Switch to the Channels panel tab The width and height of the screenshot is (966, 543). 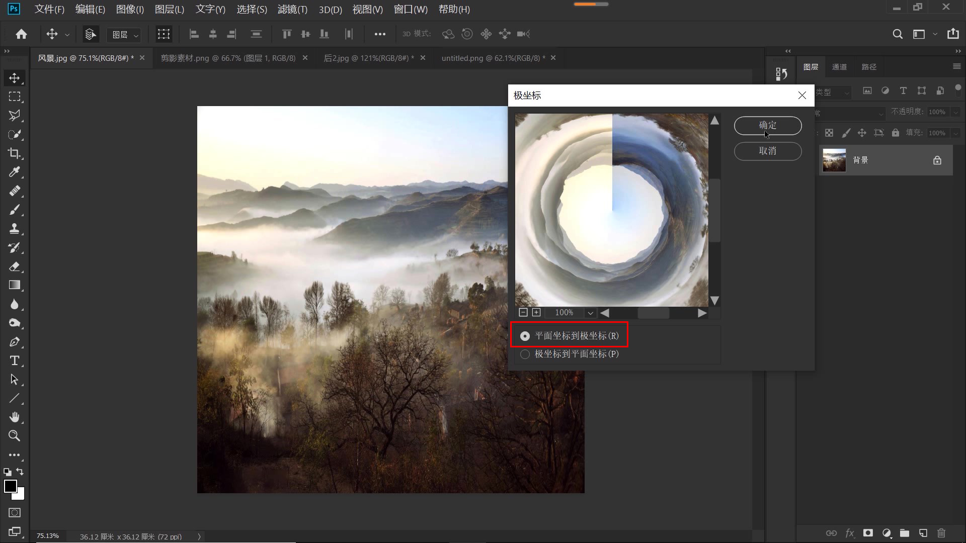(839, 67)
